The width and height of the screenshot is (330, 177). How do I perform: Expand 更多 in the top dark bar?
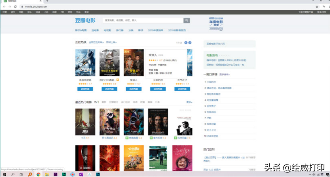87,12
